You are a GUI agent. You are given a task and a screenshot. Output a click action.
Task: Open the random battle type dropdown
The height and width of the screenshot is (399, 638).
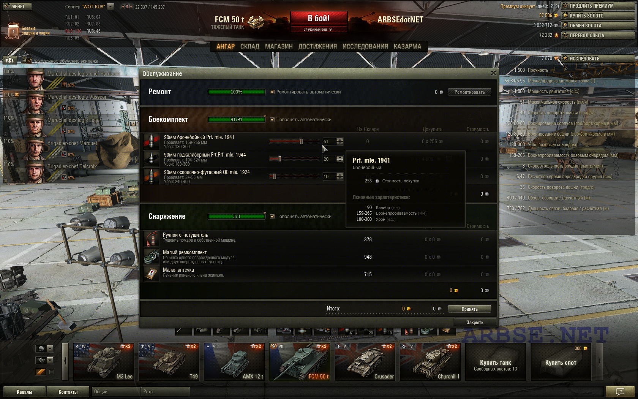click(x=319, y=29)
